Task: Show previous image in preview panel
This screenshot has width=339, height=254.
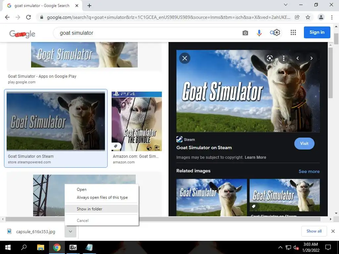Action: pyautogui.click(x=298, y=58)
